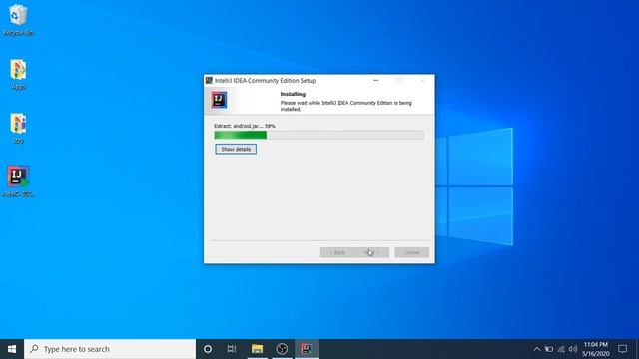Activate IntelliJ setup taskbar button
639x359 pixels.
[x=307, y=349]
